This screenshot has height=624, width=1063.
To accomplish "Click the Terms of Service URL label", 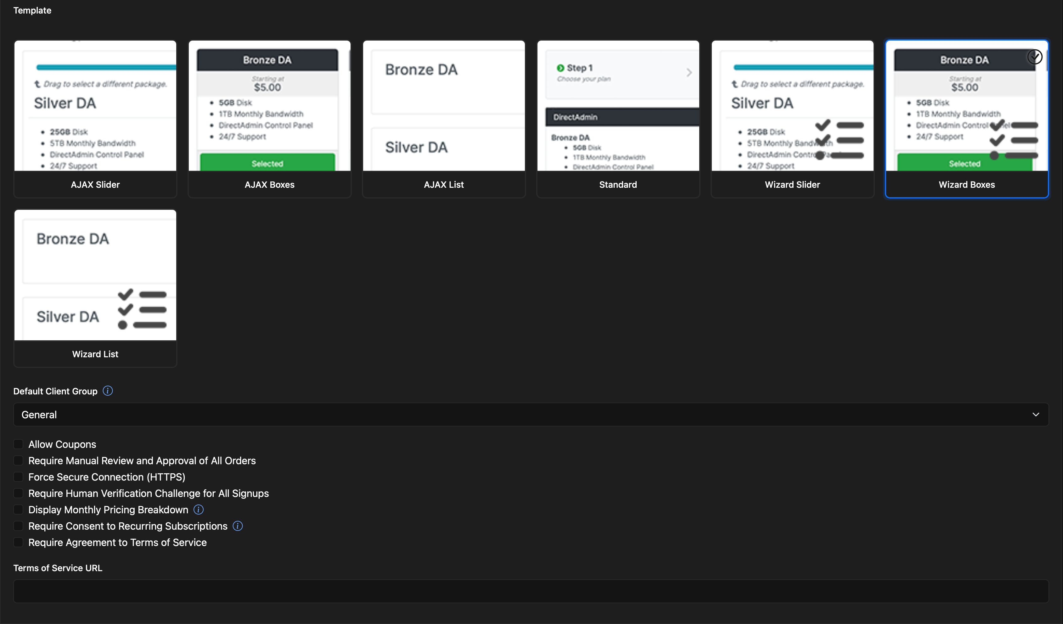I will (58, 568).
